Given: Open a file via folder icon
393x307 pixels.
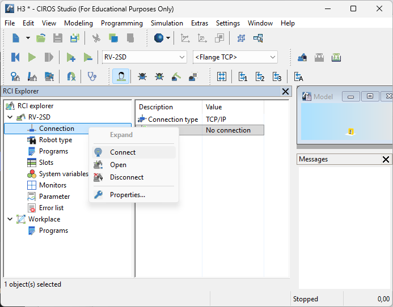Looking at the screenshot, I should pyautogui.click(x=41, y=39).
